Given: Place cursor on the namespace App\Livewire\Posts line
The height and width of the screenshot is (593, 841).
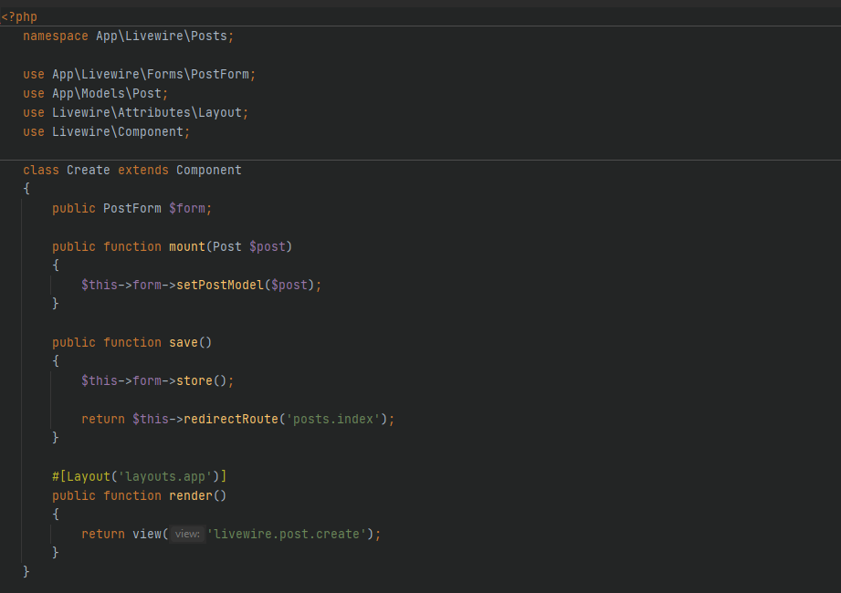Looking at the screenshot, I should pyautogui.click(x=128, y=36).
